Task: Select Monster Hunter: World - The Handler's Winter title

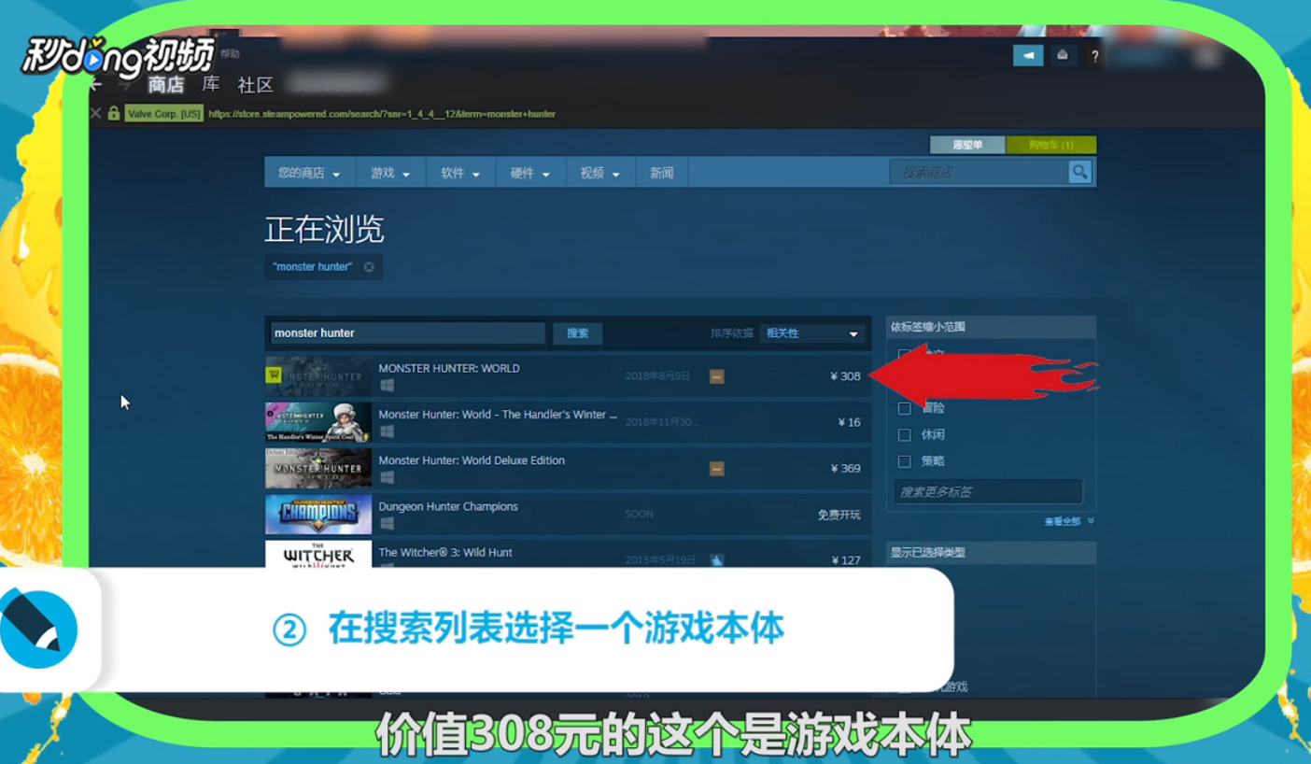Action: [498, 415]
